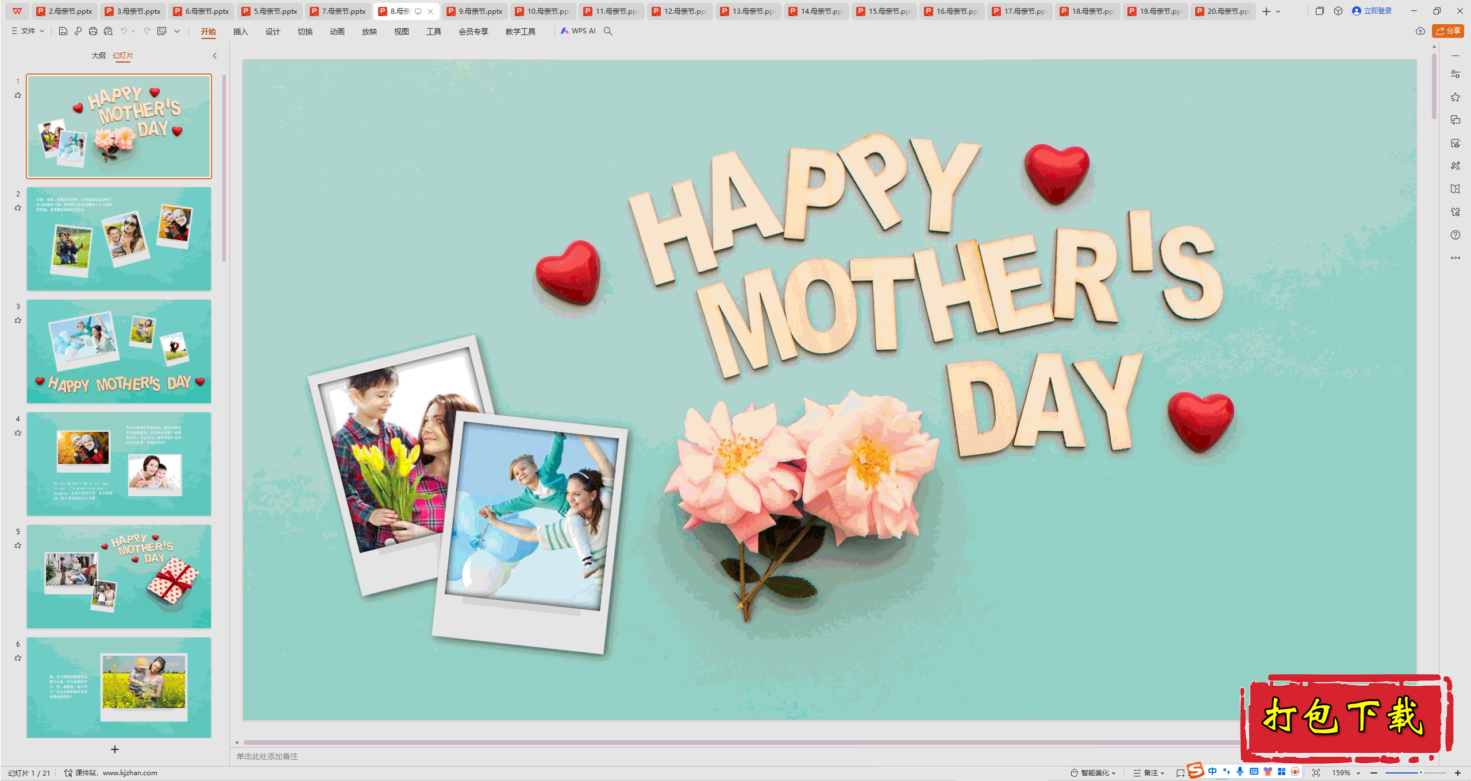Click the Save icon in quick toolbar
Viewport: 1471px width, 781px height.
tap(63, 31)
